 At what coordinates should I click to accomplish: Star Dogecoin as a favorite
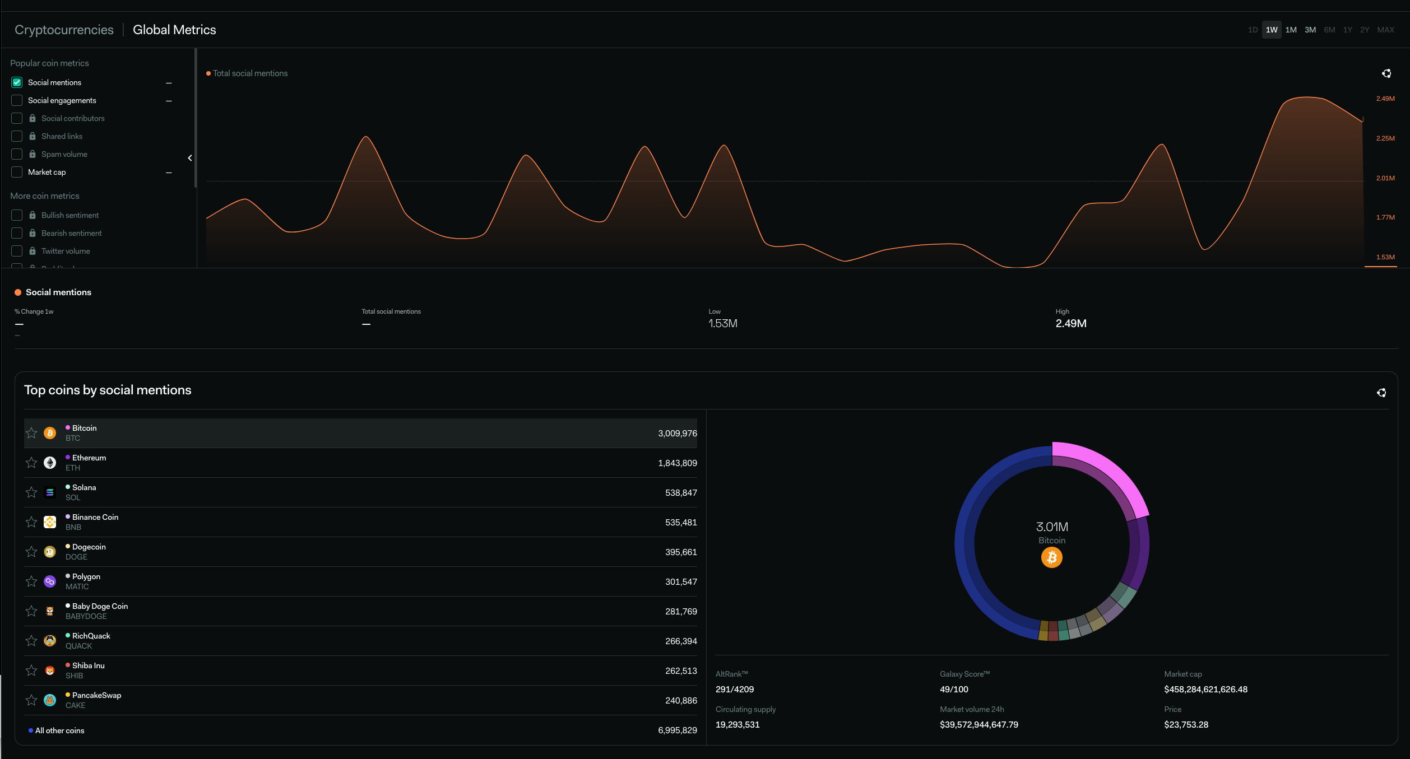click(31, 552)
